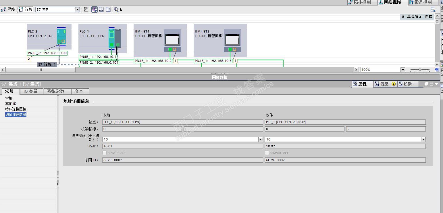Click the network view scroll up arrow
The image size is (443, 213).
pyautogui.click(x=437, y=16)
